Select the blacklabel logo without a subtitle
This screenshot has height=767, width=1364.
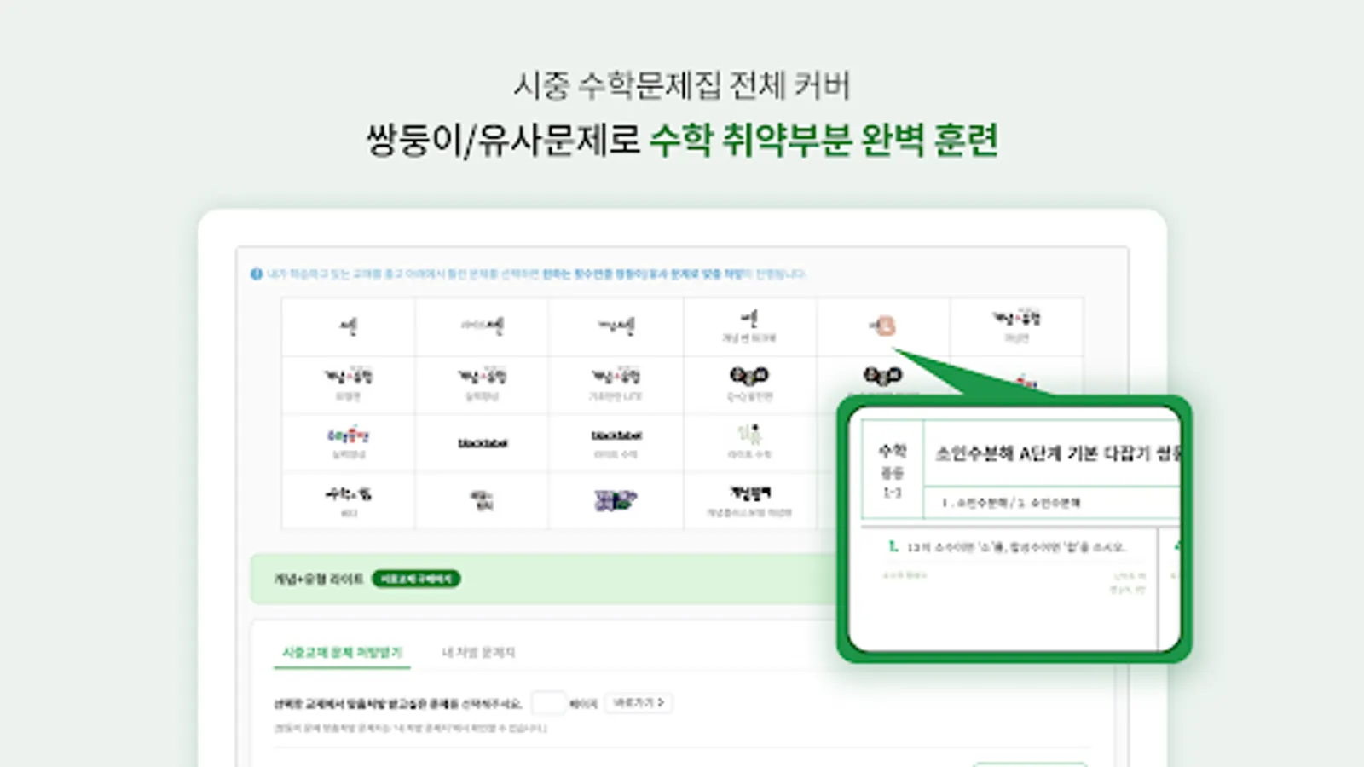click(483, 443)
